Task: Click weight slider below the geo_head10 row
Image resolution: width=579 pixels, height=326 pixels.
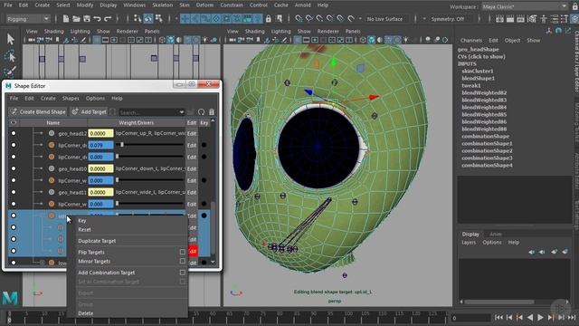Action: tap(149, 180)
